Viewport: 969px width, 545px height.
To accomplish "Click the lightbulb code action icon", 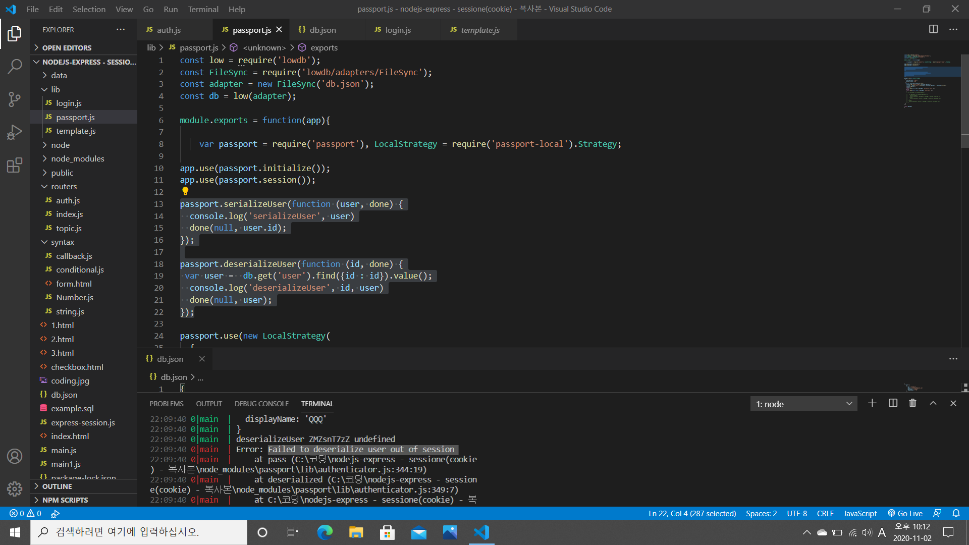I will tap(185, 191).
